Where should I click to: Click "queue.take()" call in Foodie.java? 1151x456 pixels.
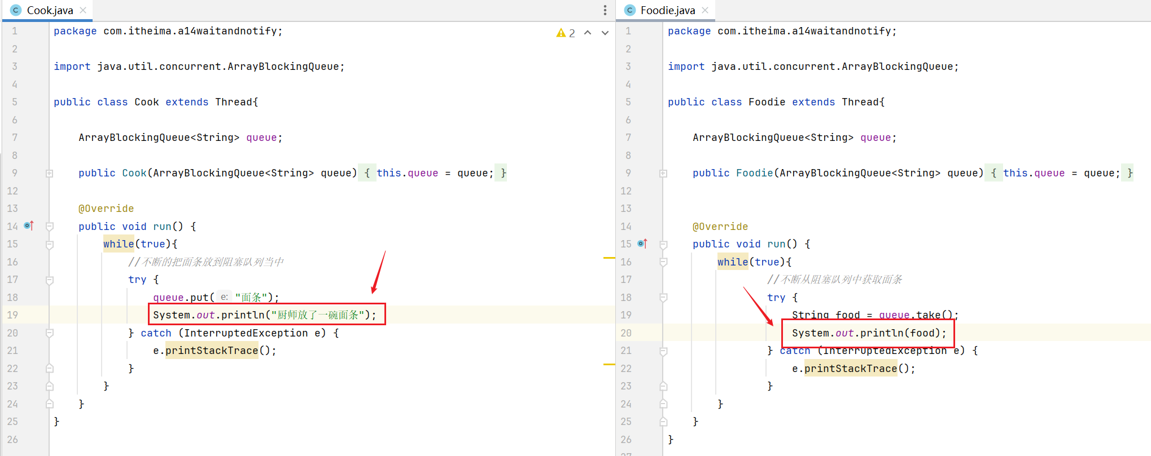[x=916, y=315]
